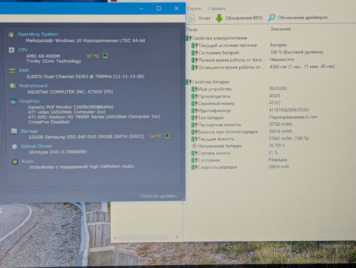The height and width of the screenshot is (268, 356).
Task: Click the Audio speaker icon
Action: (x=15, y=162)
